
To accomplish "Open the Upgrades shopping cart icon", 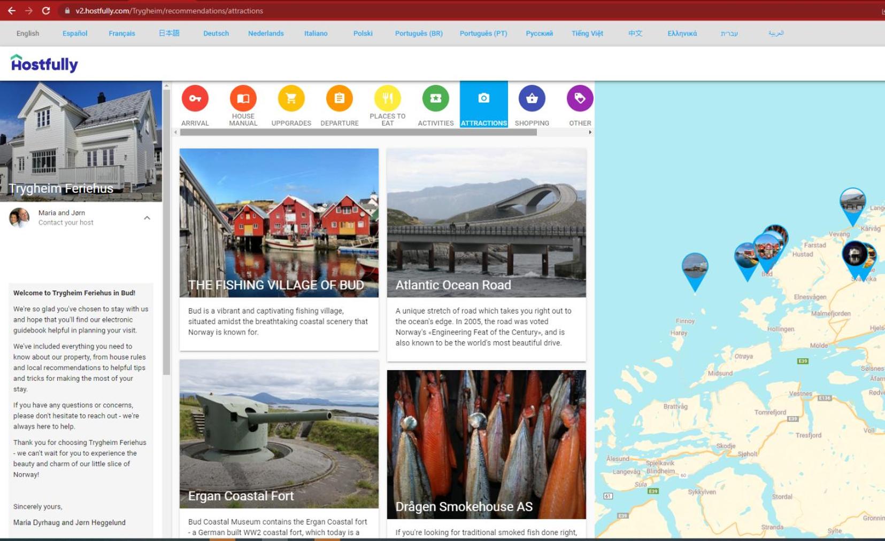I will click(x=291, y=99).
